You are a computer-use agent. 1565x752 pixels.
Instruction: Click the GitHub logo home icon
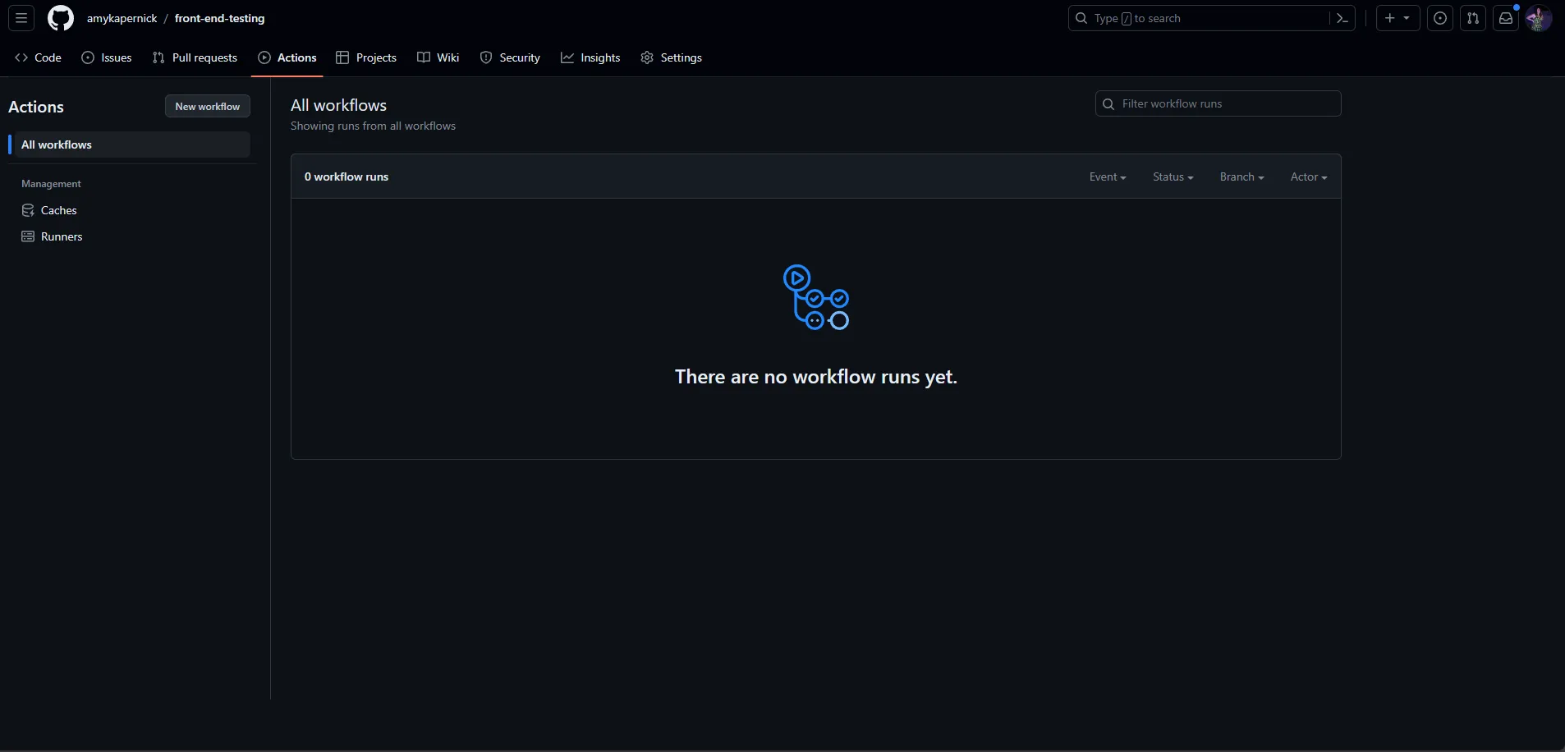pos(60,18)
